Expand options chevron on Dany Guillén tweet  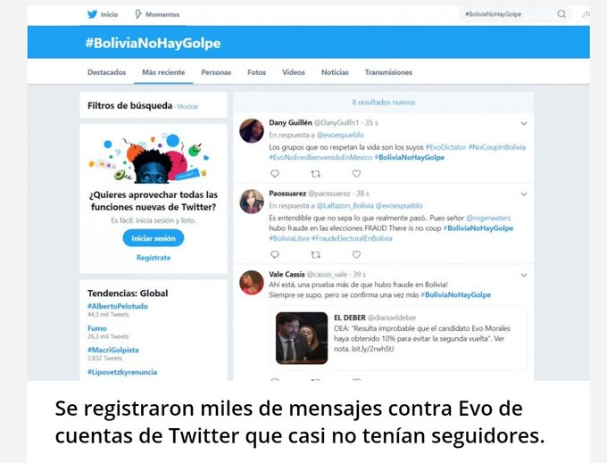[x=524, y=124]
